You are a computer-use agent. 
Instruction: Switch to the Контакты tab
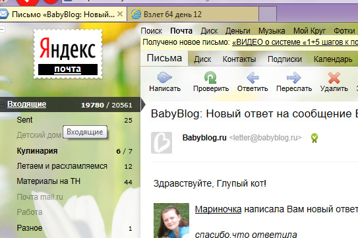[x=239, y=59]
